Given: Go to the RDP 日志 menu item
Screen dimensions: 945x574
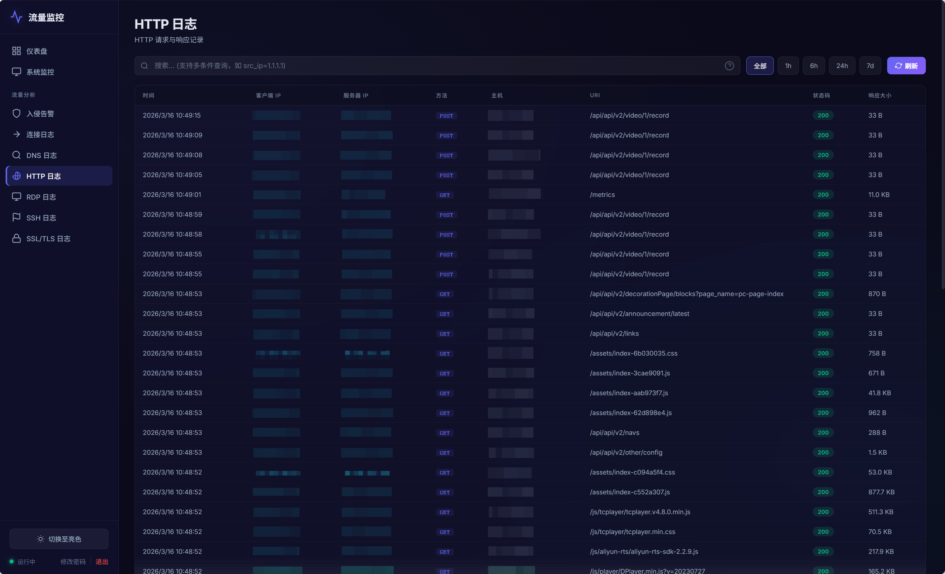Looking at the screenshot, I should click(41, 197).
